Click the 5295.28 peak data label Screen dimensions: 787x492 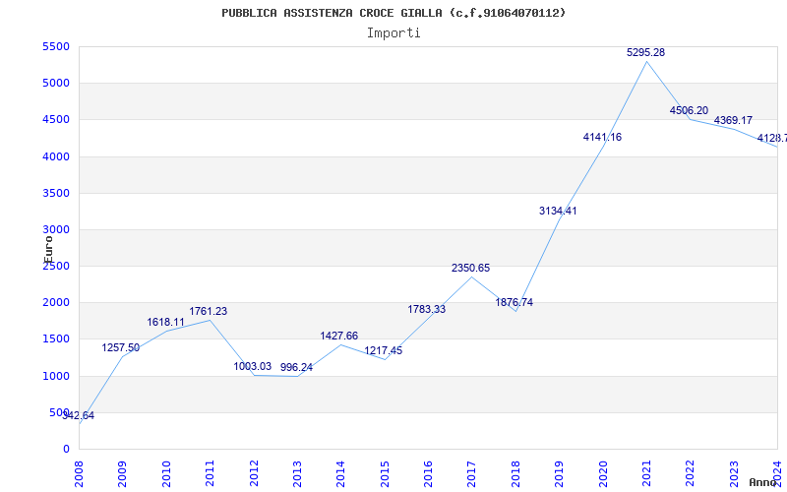tap(645, 53)
